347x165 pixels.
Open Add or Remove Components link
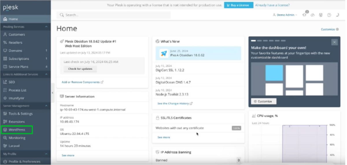(82, 82)
